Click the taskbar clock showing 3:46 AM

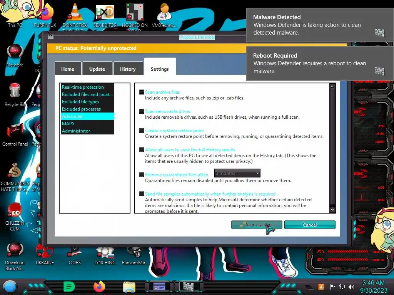(x=373, y=287)
